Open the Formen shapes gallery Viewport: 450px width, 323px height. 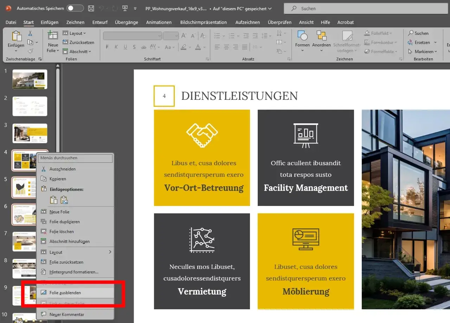[x=302, y=39]
